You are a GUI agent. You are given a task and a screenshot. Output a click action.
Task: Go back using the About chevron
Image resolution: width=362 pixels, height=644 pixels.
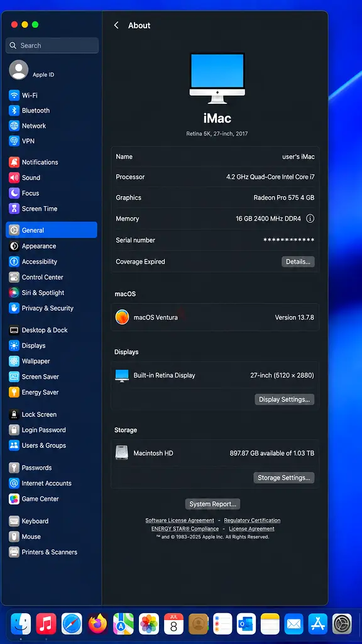click(x=116, y=25)
